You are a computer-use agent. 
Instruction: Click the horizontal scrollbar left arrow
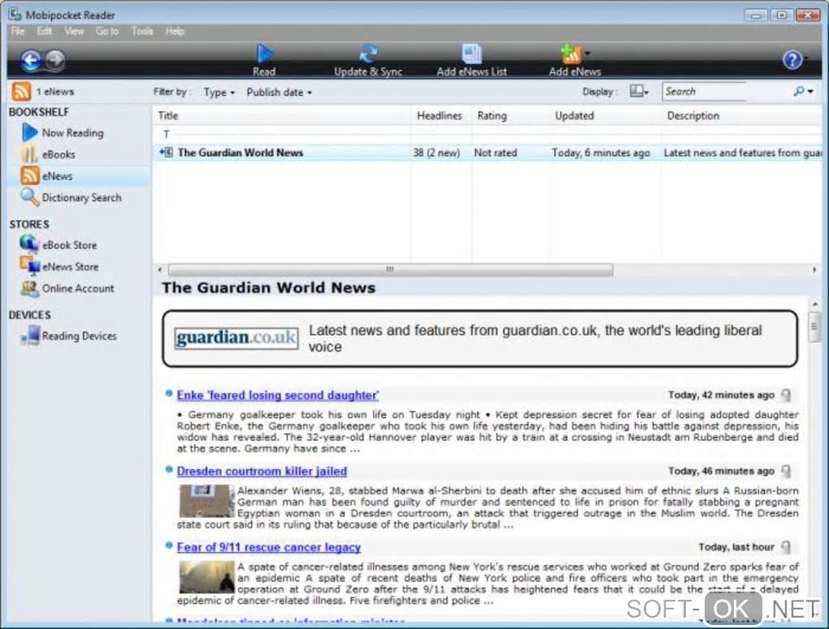(160, 270)
